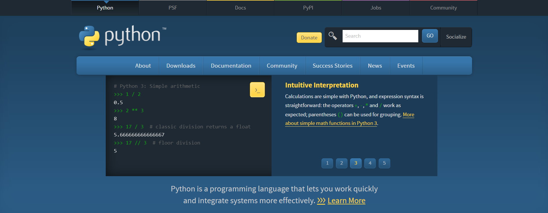Switch to slide 1 of the code carousel
Viewport: 548px width, 213px height.
327,163
